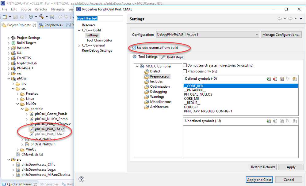Open the Settings view menu dropdown arrow
Viewport: 306px width, 186px height.
(x=301, y=19)
